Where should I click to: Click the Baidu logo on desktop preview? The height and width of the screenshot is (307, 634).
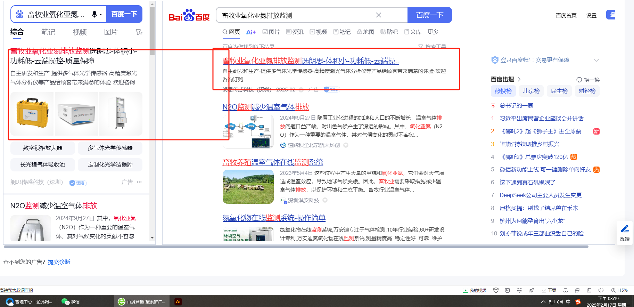(x=189, y=15)
